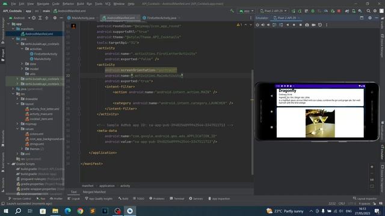Click emulator rotate left icon
385x216 pixels.
[x=274, y=25]
